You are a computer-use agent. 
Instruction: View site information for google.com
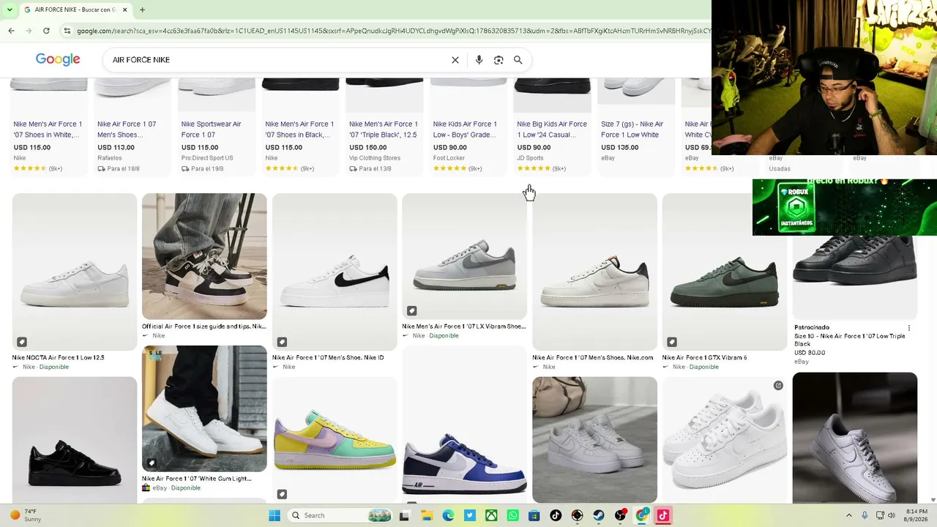(67, 31)
